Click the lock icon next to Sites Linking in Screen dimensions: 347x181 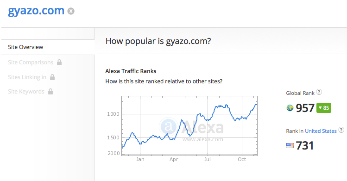click(x=52, y=77)
